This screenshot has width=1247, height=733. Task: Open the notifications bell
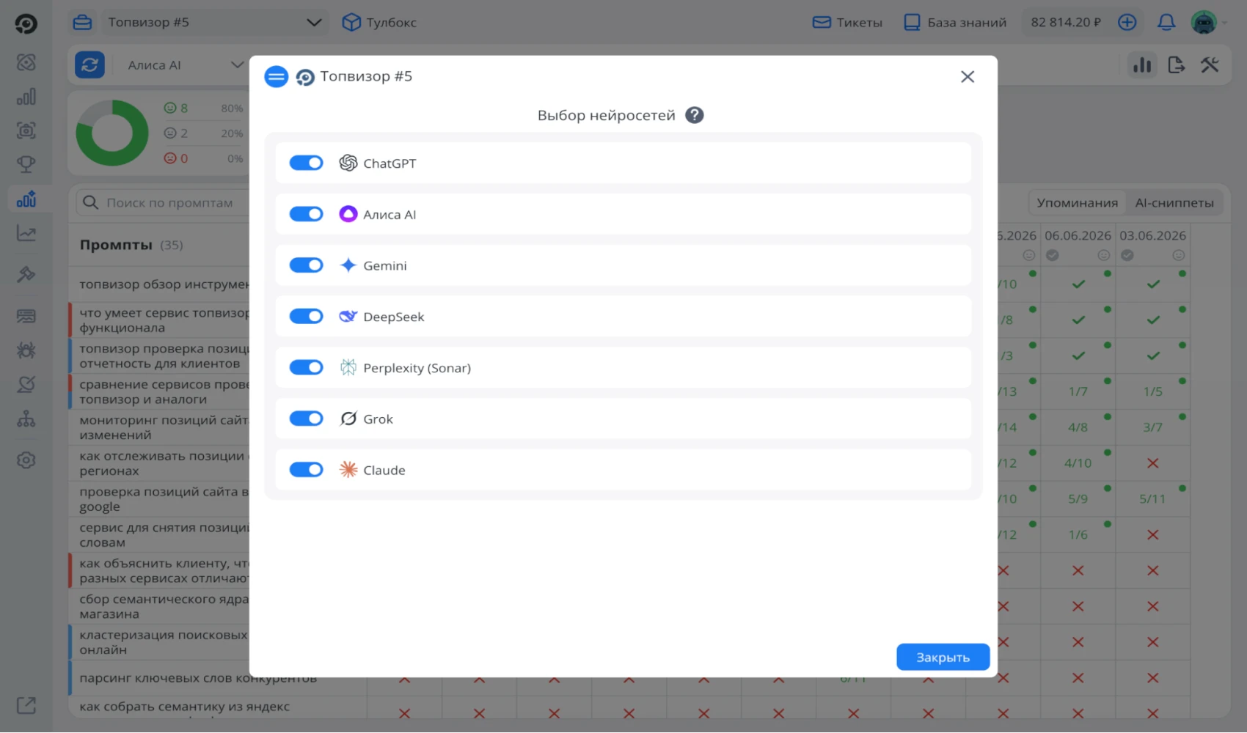tap(1166, 23)
